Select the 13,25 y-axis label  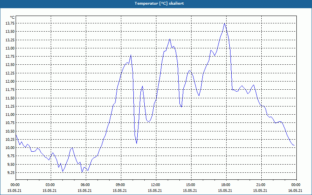click(11, 40)
